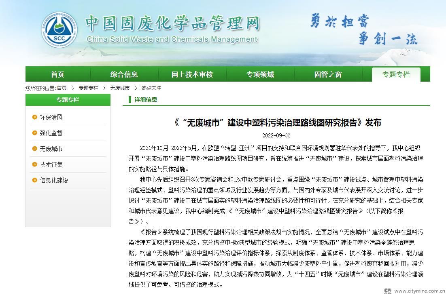
Task: Open 技术征集 in the sidebar
Action: (x=51, y=164)
